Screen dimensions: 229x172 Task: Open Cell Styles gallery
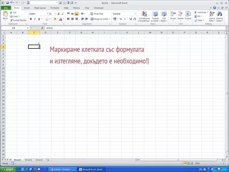(x=164, y=17)
